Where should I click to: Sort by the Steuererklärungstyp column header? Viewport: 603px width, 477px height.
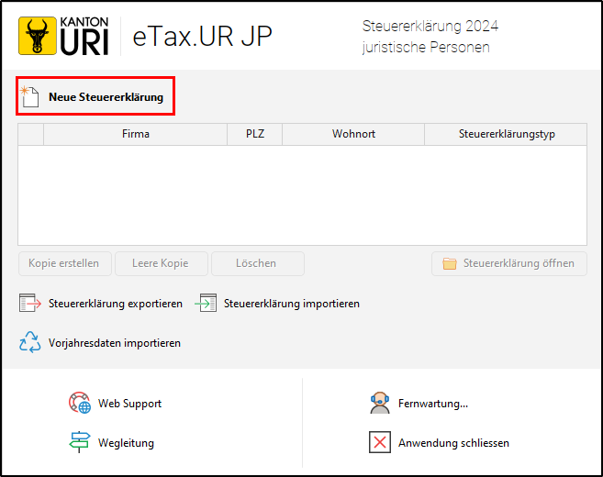[506, 134]
